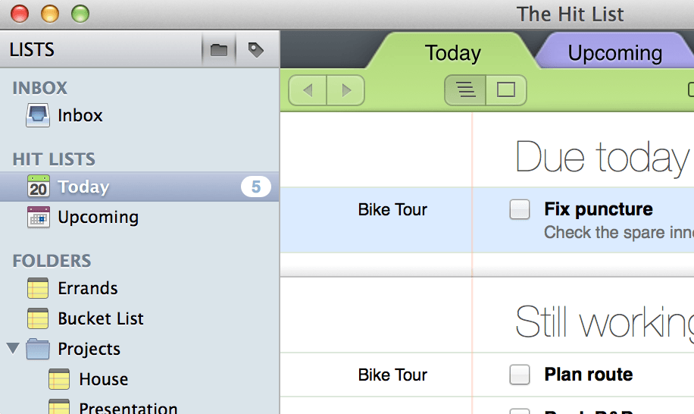Viewport: 694px width, 414px height.
Task: Click the unread count badge on Today
Action: [x=255, y=187]
